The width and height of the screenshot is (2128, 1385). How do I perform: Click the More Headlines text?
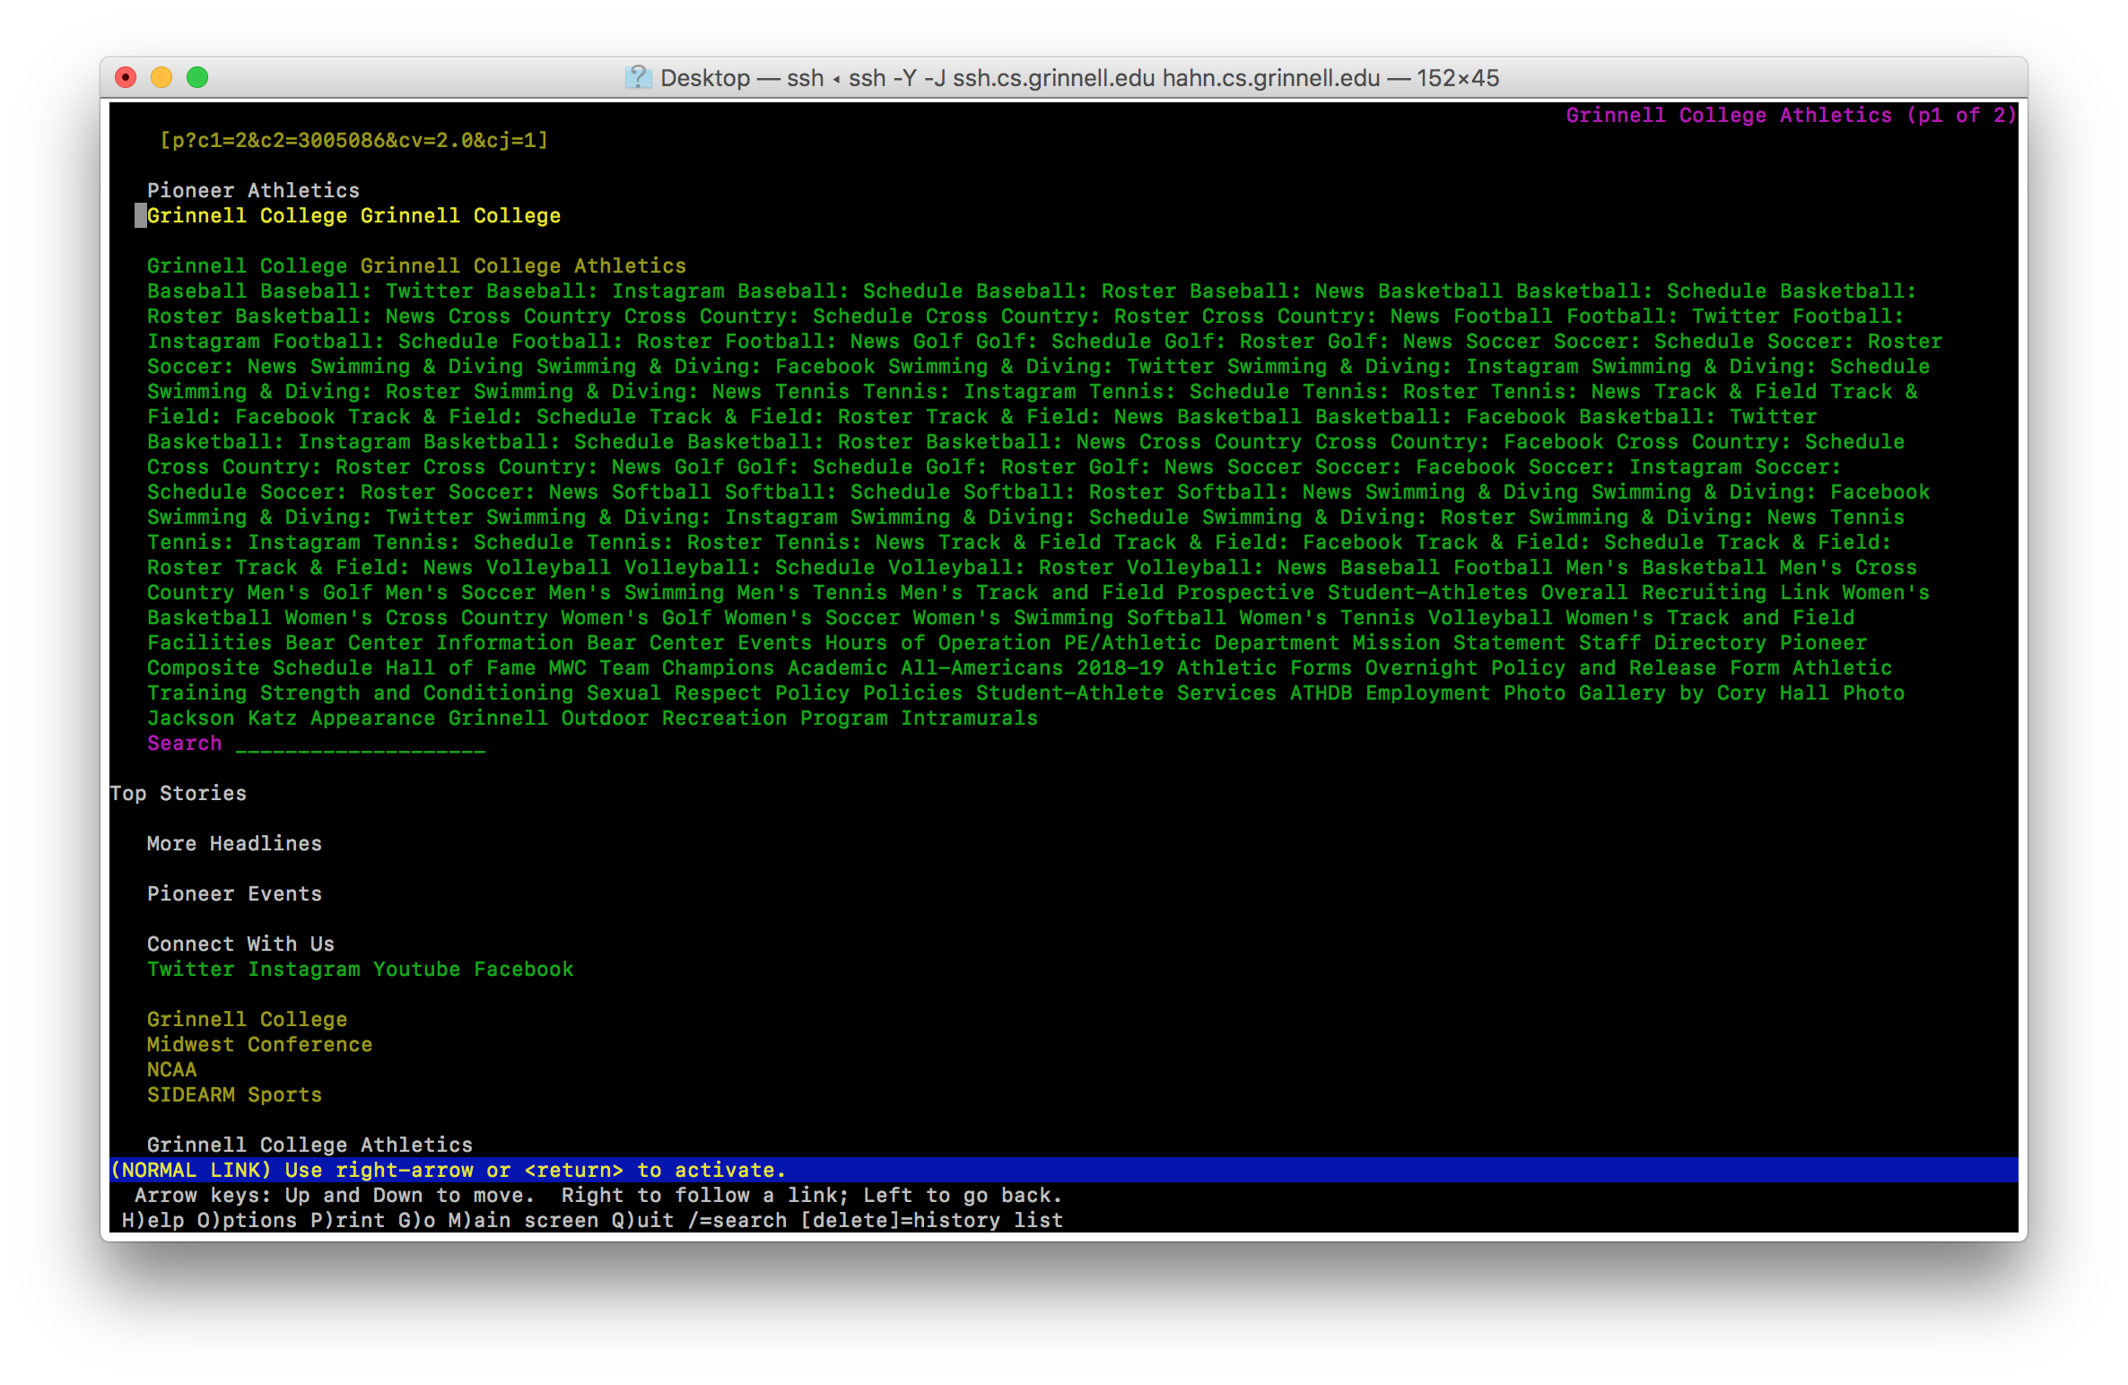pos(234,844)
